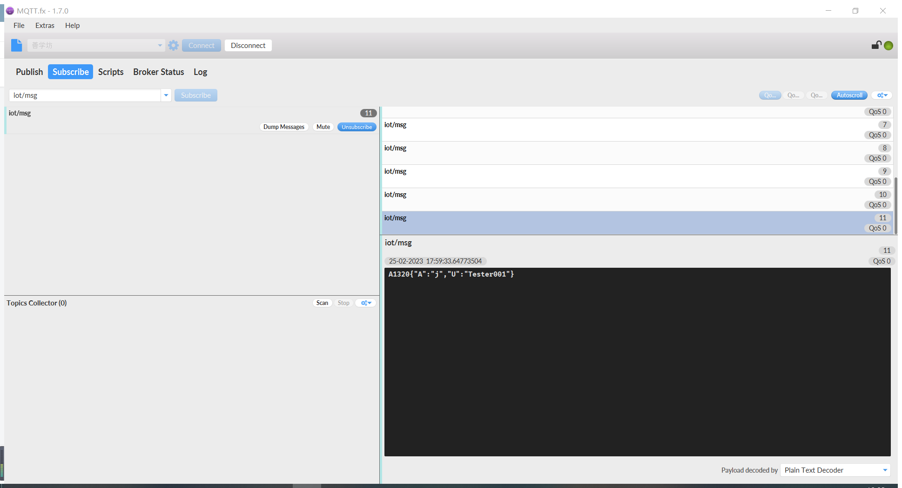Select the Qo... toggle beside Autoscroll

pos(816,95)
